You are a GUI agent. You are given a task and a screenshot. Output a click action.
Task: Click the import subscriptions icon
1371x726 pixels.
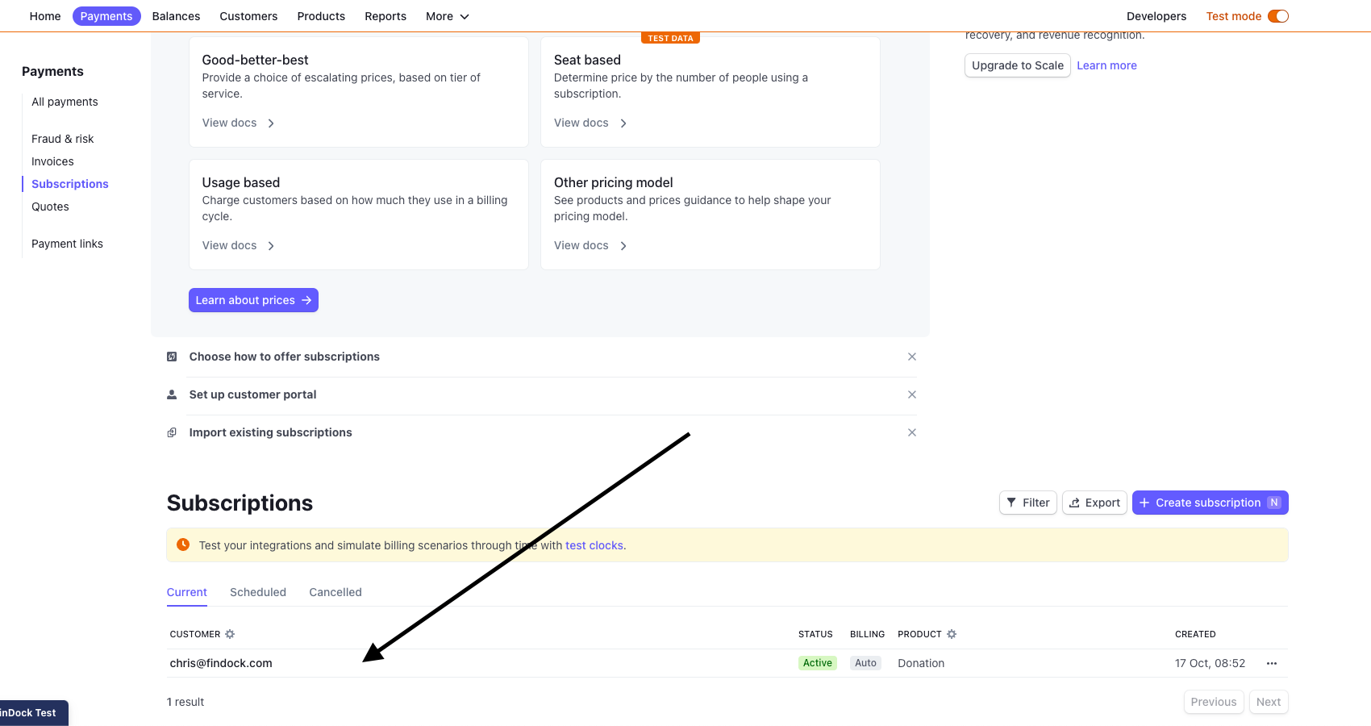tap(172, 432)
